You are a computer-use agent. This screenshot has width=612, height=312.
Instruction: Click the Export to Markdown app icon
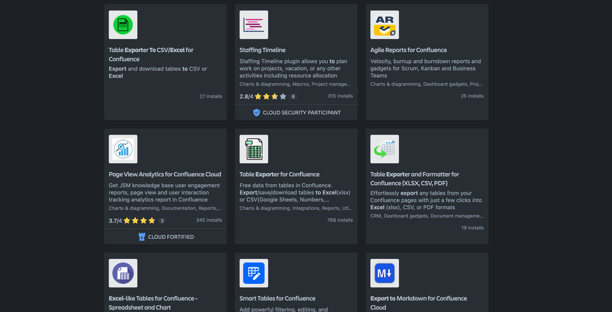(385, 273)
